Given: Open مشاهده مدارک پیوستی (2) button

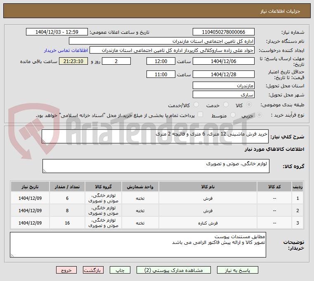Looking at the screenshot, I should [x=173, y=270].
